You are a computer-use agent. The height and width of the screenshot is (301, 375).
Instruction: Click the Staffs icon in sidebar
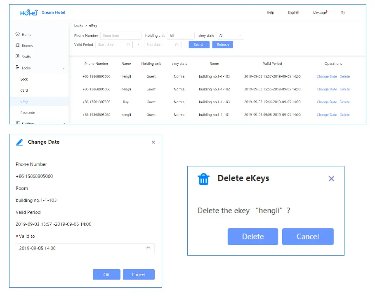(17, 57)
